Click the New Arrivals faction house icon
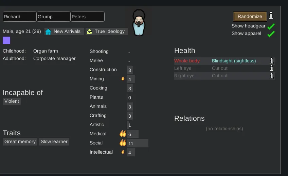This screenshot has height=176, width=288. tap(48, 32)
